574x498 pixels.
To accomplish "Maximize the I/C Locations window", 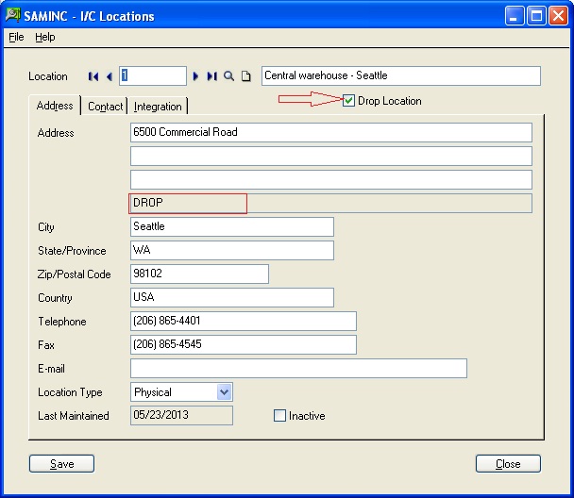I will click(536, 16).
